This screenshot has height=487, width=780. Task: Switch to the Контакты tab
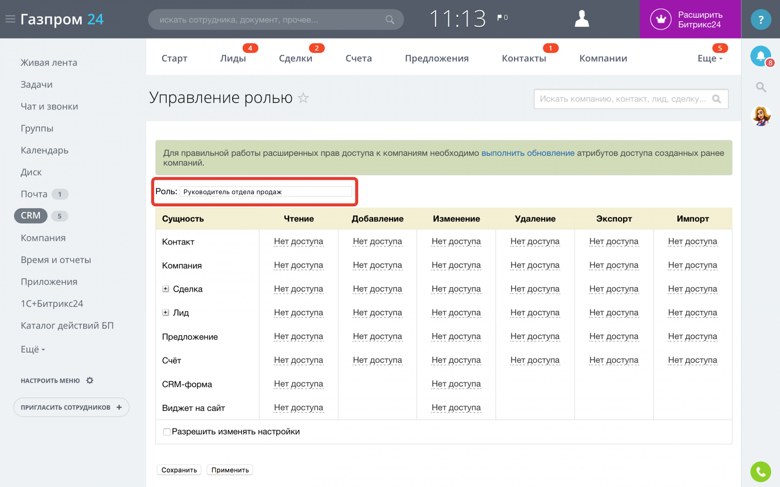click(x=524, y=58)
